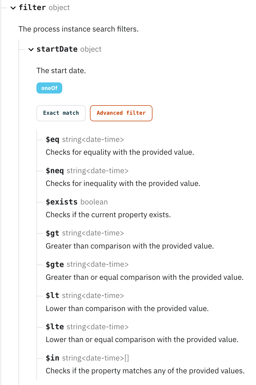Select the Advanced filter tab
The image size is (256, 385).
coord(121,113)
